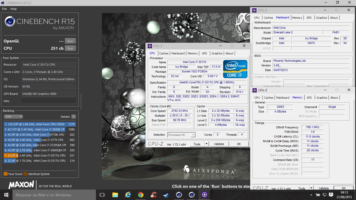Open the Cinebench File menu
Image resolution: width=356 pixels, height=200 pixels.
pos(4,9)
